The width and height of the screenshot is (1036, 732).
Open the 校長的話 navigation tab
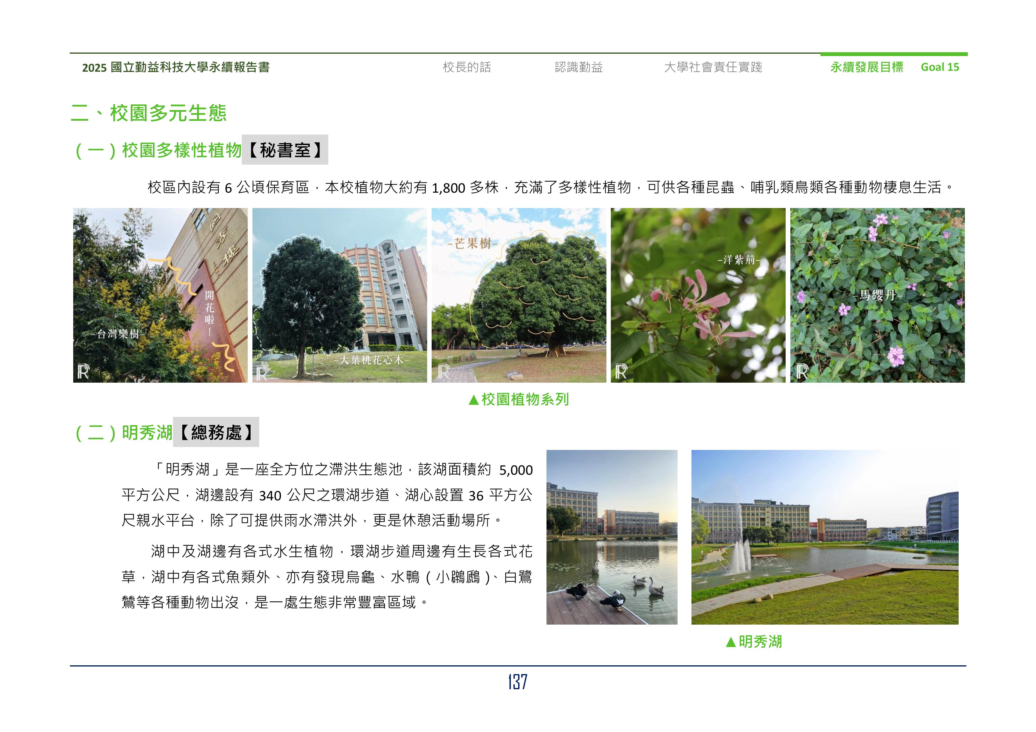click(466, 67)
